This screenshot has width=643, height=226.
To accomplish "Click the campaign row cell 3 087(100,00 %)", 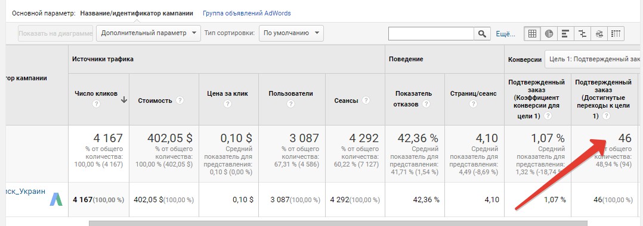I will pyautogui.click(x=295, y=200).
